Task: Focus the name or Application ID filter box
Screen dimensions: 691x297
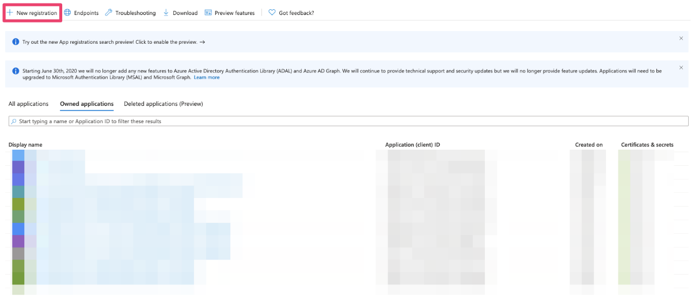Action: (345, 121)
